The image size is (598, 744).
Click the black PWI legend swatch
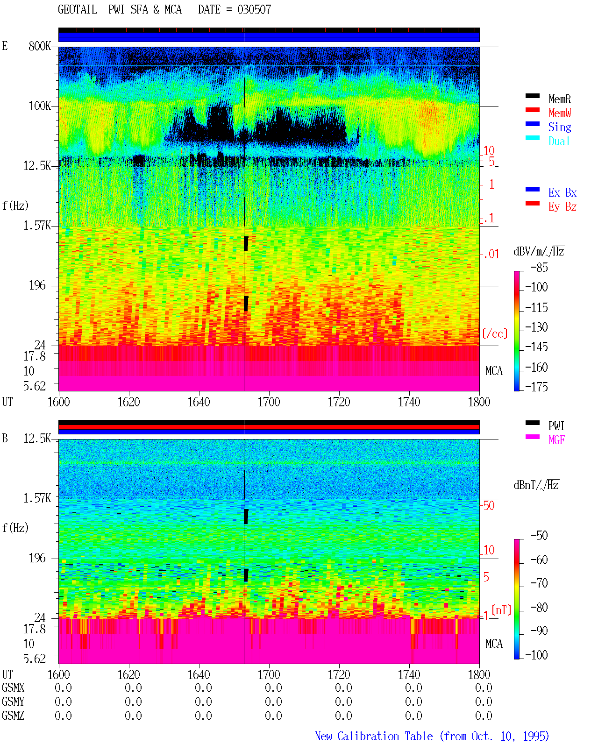(533, 423)
